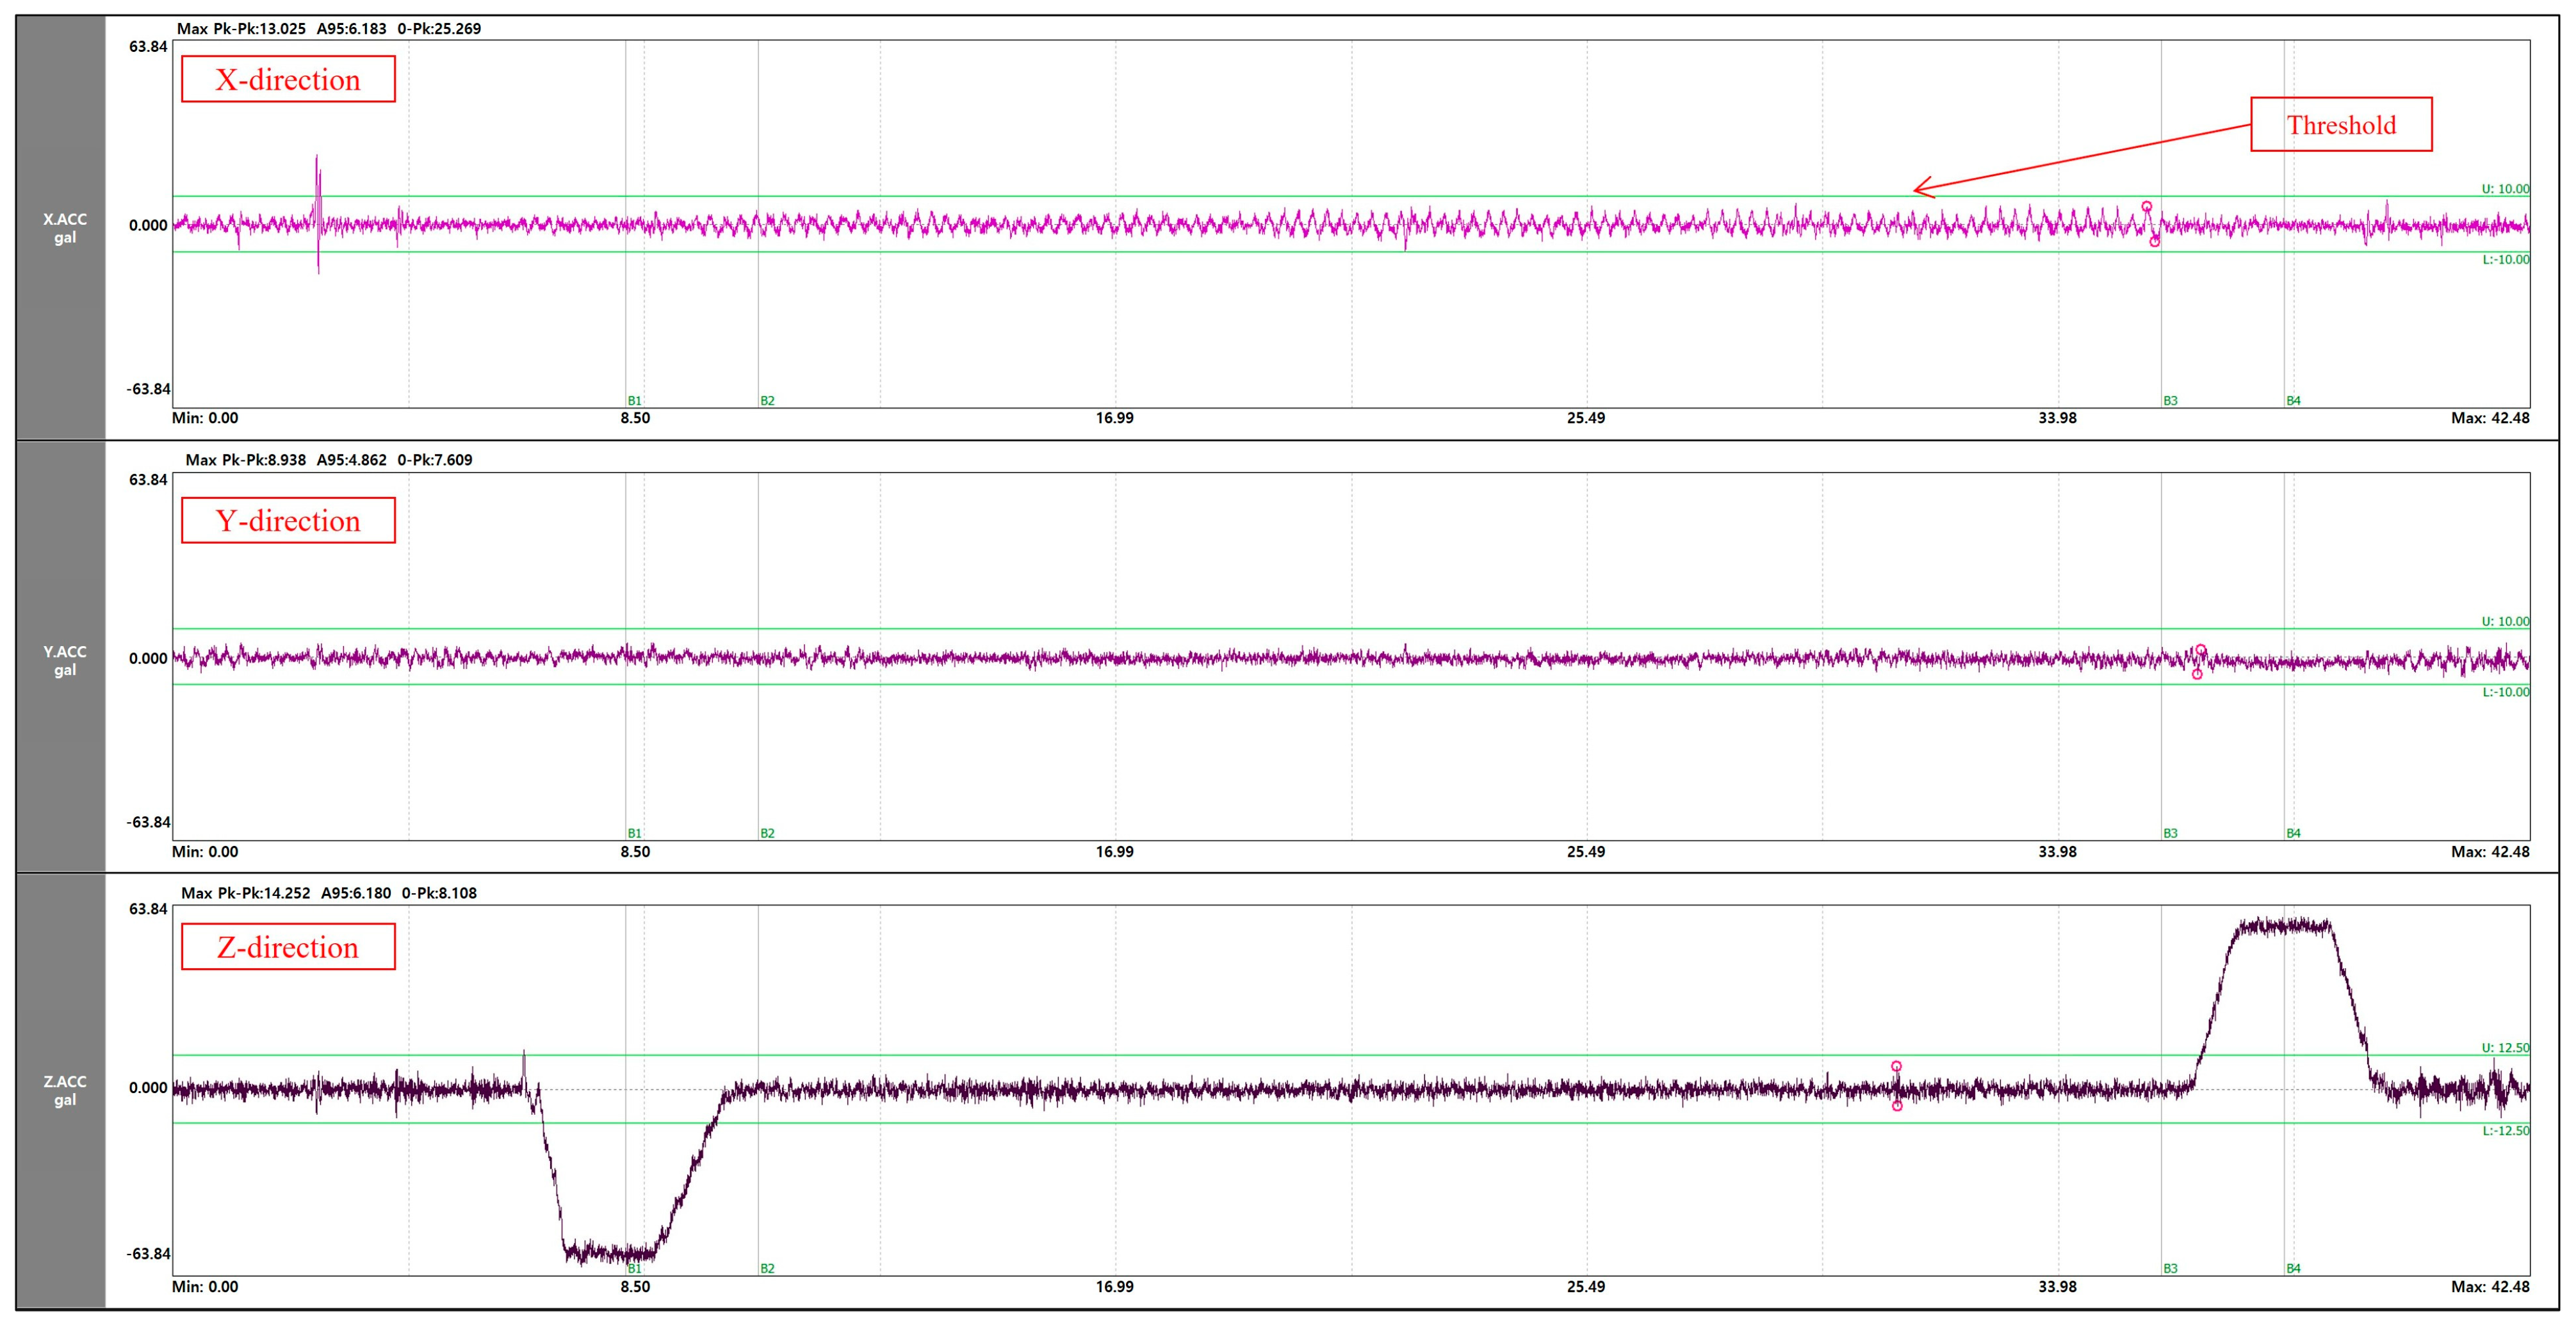Select B2 marker in X-direction chart

[x=767, y=401]
